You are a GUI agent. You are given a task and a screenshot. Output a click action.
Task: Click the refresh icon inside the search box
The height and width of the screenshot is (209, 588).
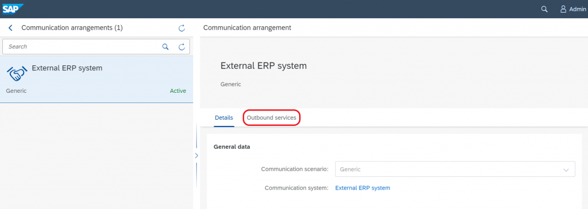click(x=181, y=47)
